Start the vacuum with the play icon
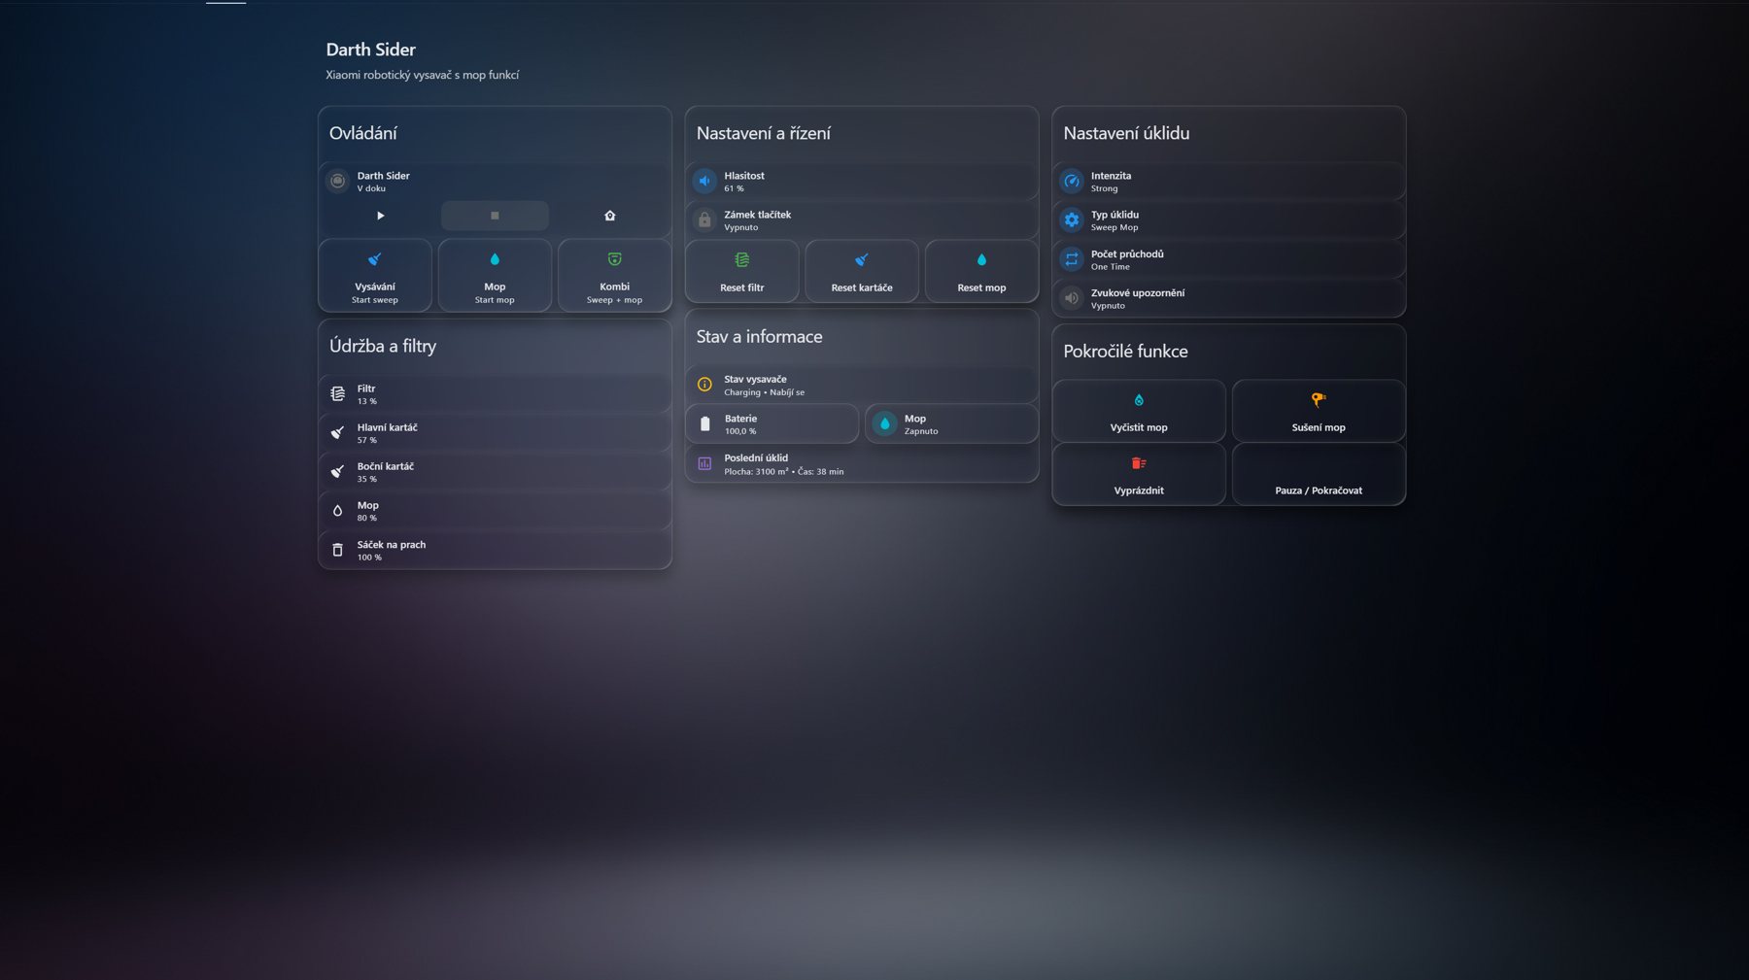The image size is (1749, 980). coord(380,216)
